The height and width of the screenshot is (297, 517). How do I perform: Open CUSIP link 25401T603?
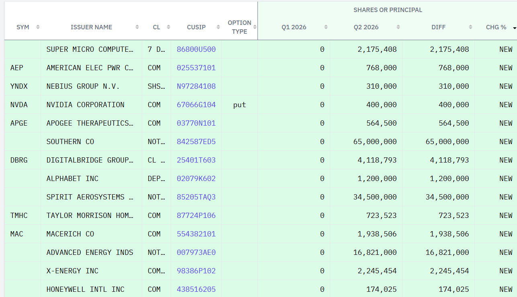click(196, 160)
